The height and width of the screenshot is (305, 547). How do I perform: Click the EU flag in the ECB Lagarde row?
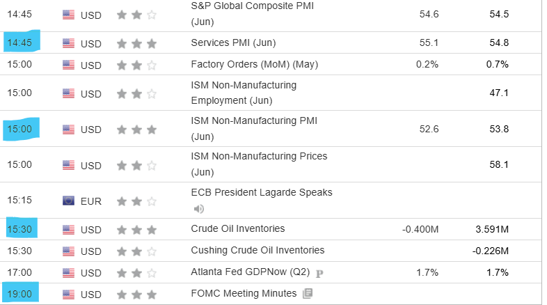68,201
